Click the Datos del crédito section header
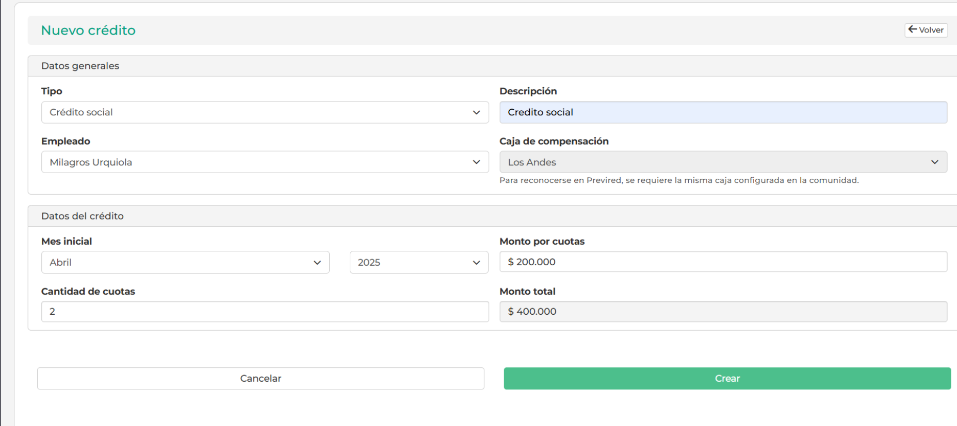This screenshot has width=957, height=426. 83,216
